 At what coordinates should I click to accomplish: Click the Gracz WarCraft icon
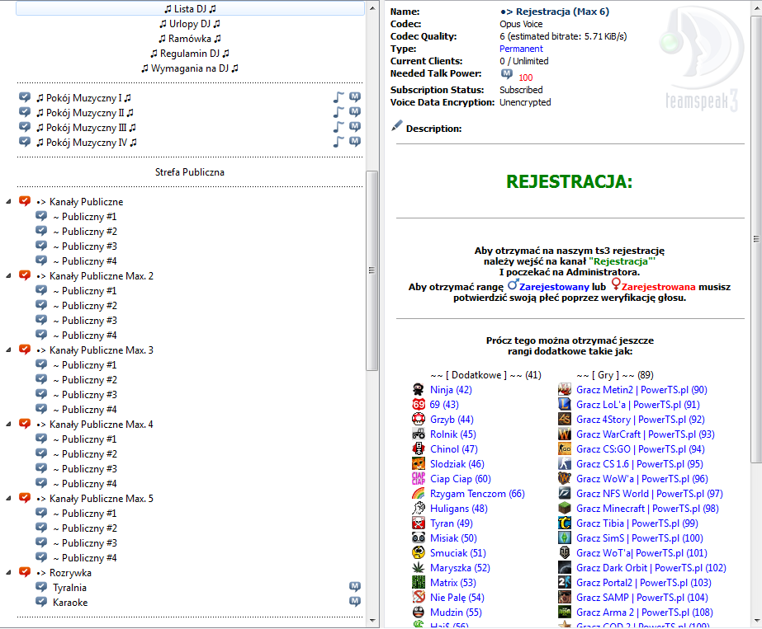point(564,434)
